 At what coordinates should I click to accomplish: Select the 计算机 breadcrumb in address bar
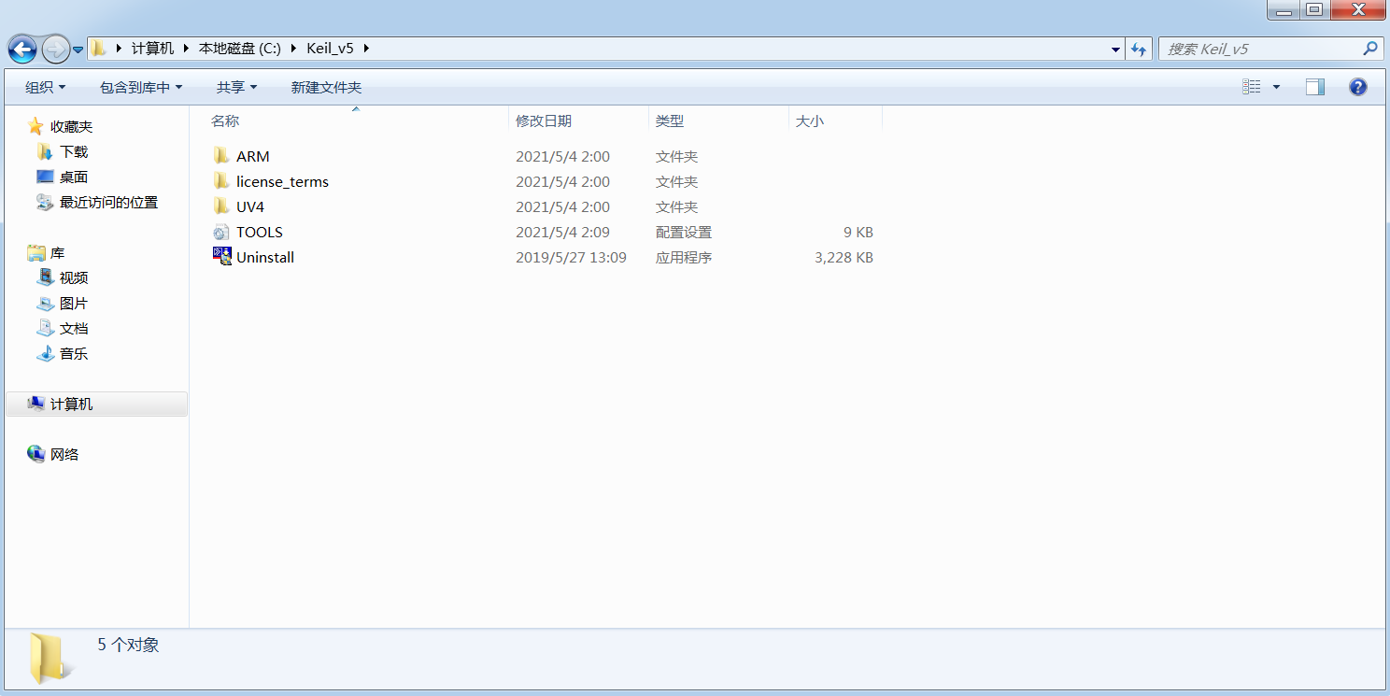coord(152,49)
